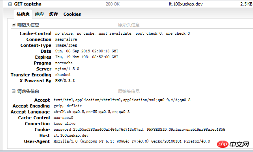Click the 2.5 KB size column
The width and height of the screenshot is (253, 152).
click(246, 4)
